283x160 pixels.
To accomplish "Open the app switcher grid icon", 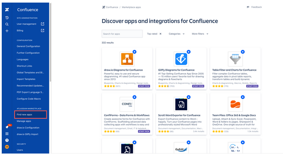I will (x=7, y=134).
